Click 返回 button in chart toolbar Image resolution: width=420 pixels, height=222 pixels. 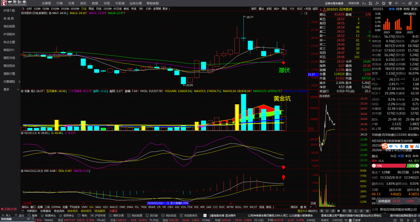315,8
